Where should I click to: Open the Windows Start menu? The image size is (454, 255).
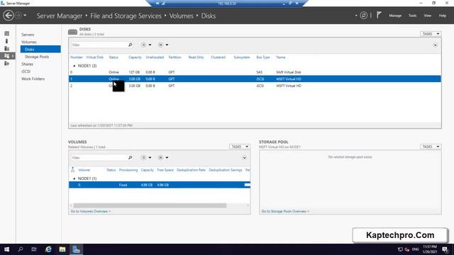(6, 249)
